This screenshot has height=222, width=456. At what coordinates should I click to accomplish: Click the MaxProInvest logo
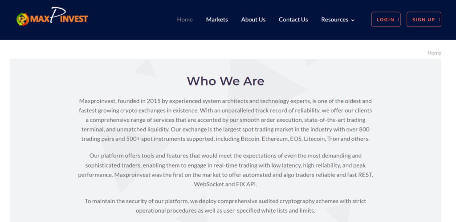pyautogui.click(x=52, y=17)
